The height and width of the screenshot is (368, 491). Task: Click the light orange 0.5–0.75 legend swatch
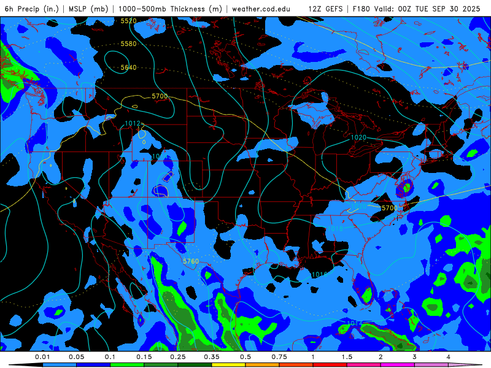tap(263, 365)
